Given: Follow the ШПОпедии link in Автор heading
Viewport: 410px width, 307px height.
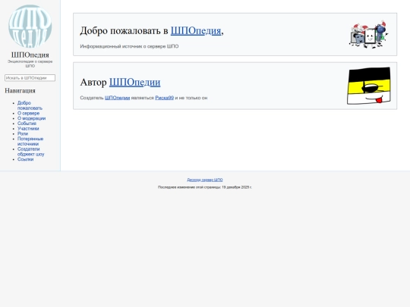Looking at the screenshot, I should pyautogui.click(x=134, y=82).
